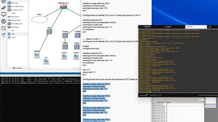
Task: Select the Ethernet switch template
Action: click(17, 20)
